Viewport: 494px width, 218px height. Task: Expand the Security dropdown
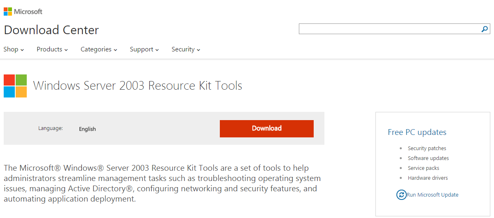coord(186,49)
